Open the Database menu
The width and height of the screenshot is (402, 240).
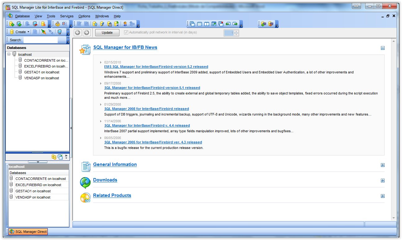pos(22,16)
